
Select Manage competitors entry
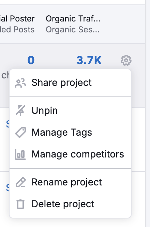pos(70,154)
